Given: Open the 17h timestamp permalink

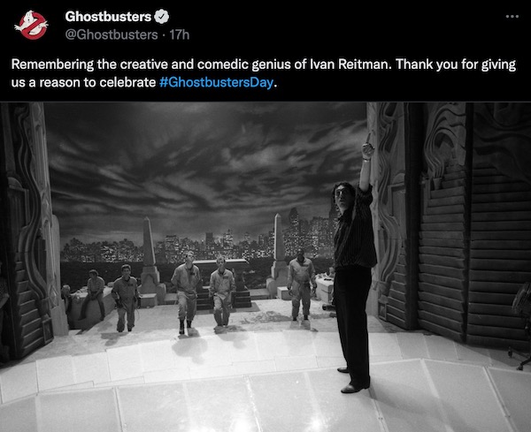Looking at the screenshot, I should pyautogui.click(x=180, y=34).
